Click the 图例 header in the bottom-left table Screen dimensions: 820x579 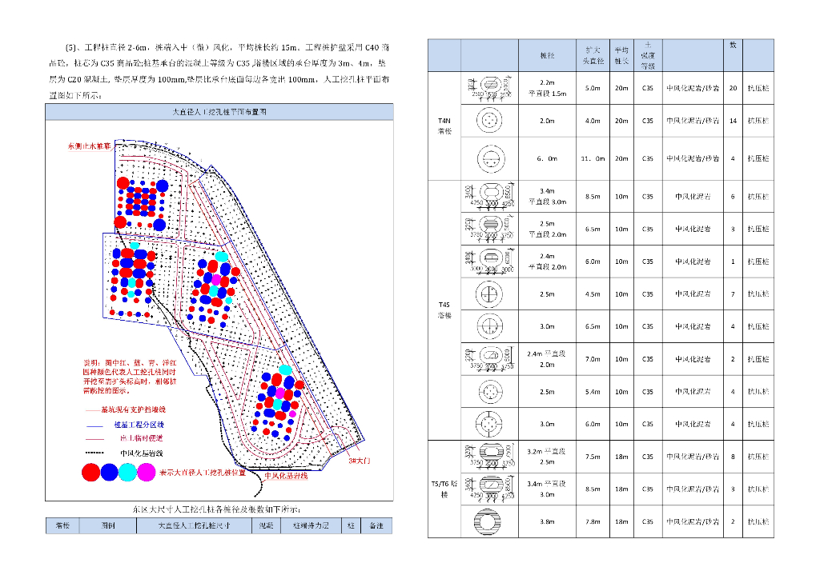(x=108, y=525)
